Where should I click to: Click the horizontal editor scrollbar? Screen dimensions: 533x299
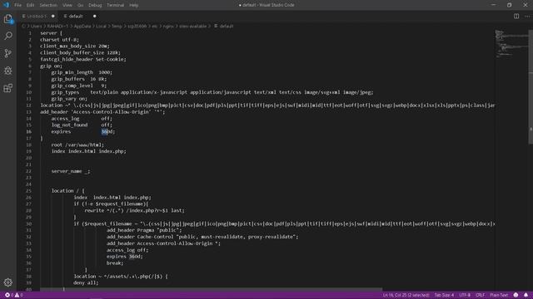coord(211,290)
